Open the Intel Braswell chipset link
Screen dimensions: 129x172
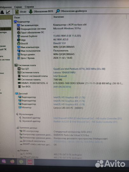pos(60,76)
